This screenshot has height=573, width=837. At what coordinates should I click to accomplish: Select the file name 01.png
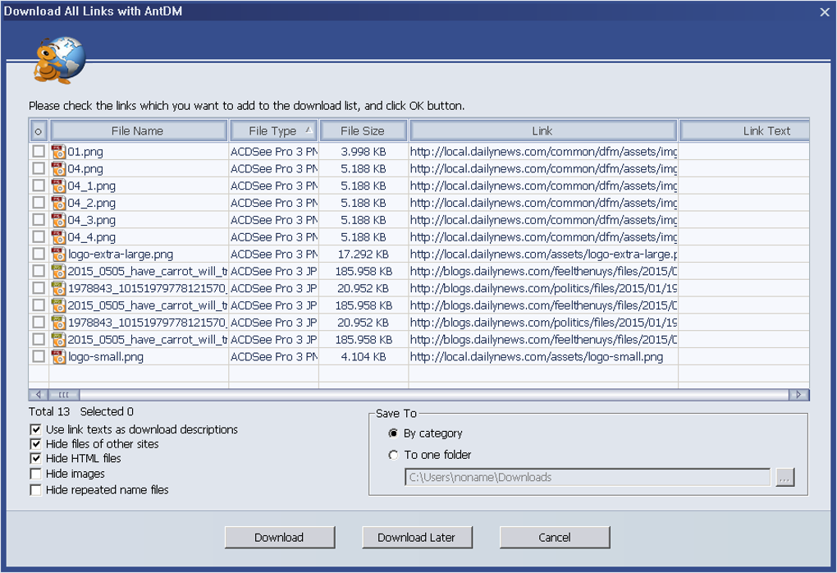tap(85, 152)
